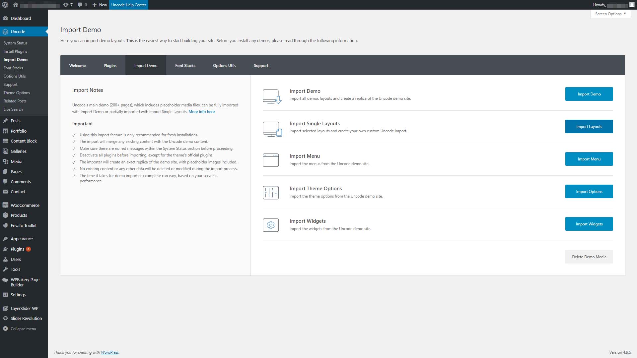The height and width of the screenshot is (358, 637).
Task: Switch to the Welcome tab
Action: (x=77, y=65)
